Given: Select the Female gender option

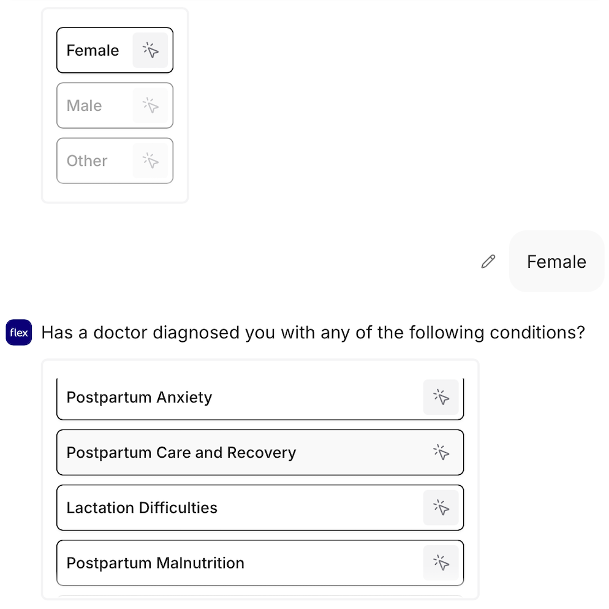Looking at the screenshot, I should tap(115, 50).
